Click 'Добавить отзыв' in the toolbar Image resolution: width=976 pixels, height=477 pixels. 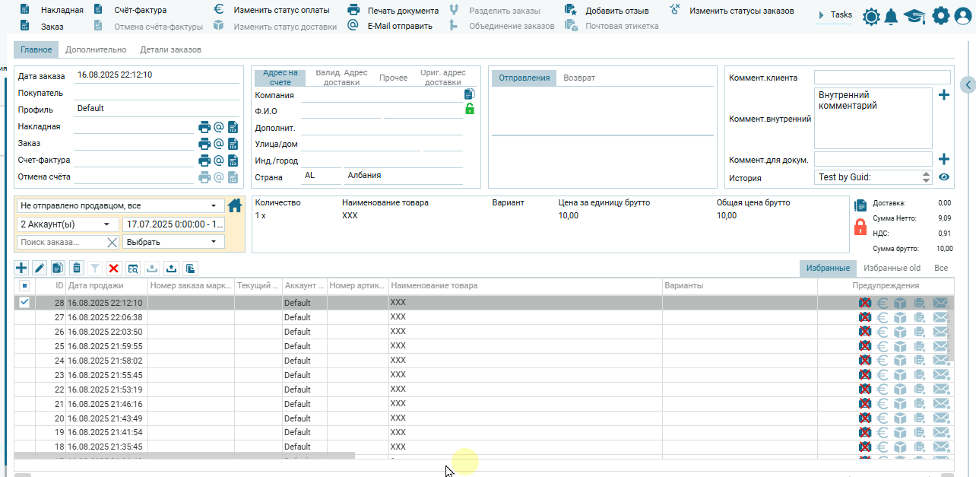pyautogui.click(x=616, y=11)
